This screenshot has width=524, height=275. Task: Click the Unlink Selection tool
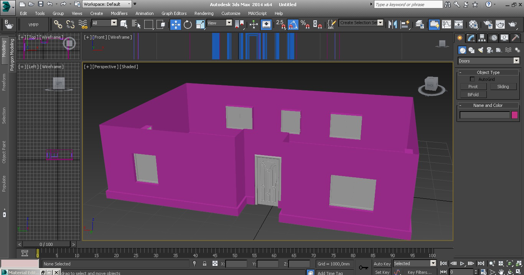(x=70, y=25)
